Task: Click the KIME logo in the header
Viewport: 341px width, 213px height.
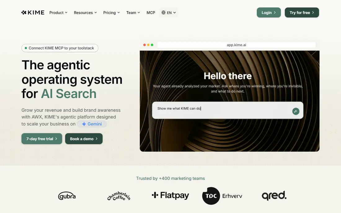Action: tap(33, 13)
